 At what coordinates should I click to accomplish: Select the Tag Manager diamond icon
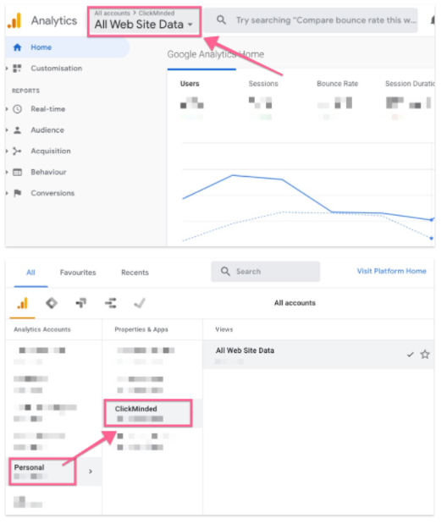[52, 303]
